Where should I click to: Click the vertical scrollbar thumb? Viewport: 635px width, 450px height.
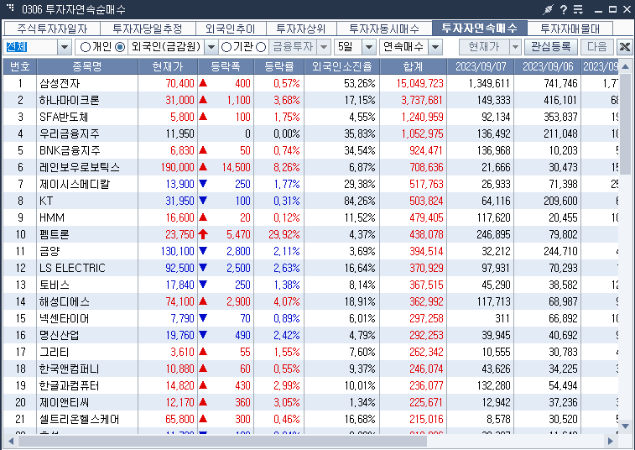tap(625, 123)
